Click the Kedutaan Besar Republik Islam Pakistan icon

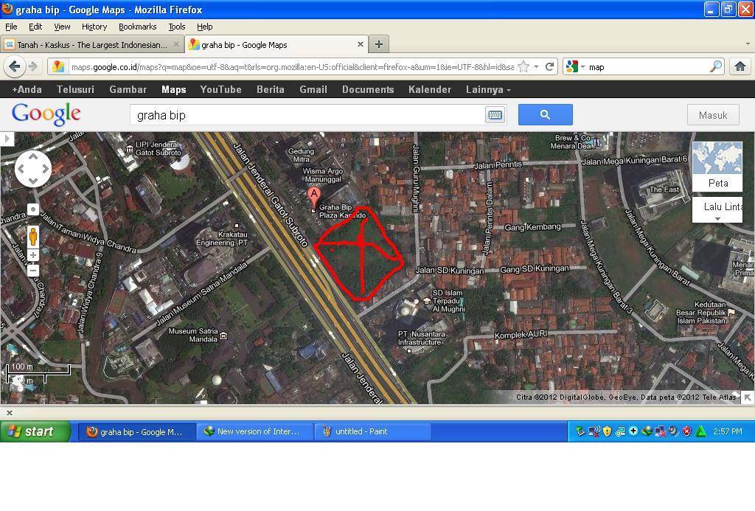click(731, 313)
